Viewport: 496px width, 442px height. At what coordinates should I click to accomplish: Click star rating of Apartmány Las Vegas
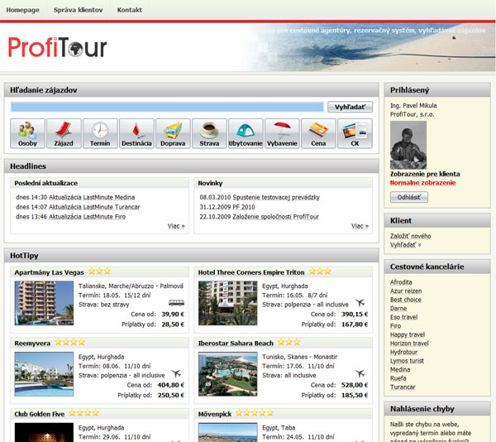(99, 271)
